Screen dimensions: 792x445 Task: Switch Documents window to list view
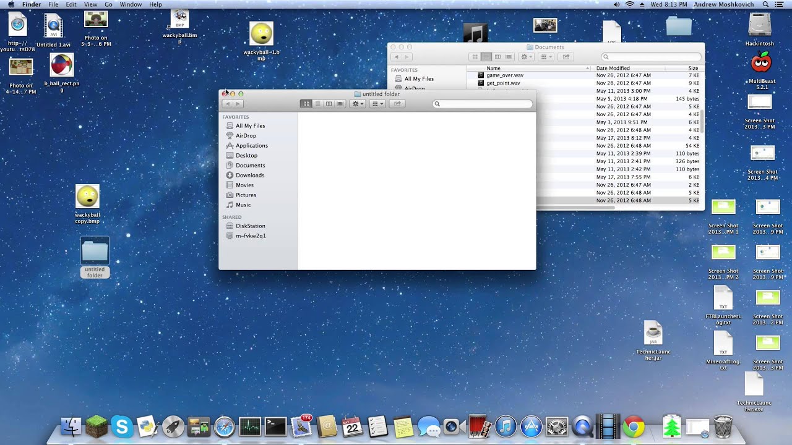pyautogui.click(x=486, y=57)
